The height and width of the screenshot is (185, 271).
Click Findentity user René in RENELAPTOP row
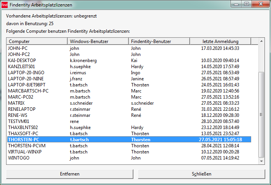click(136, 109)
